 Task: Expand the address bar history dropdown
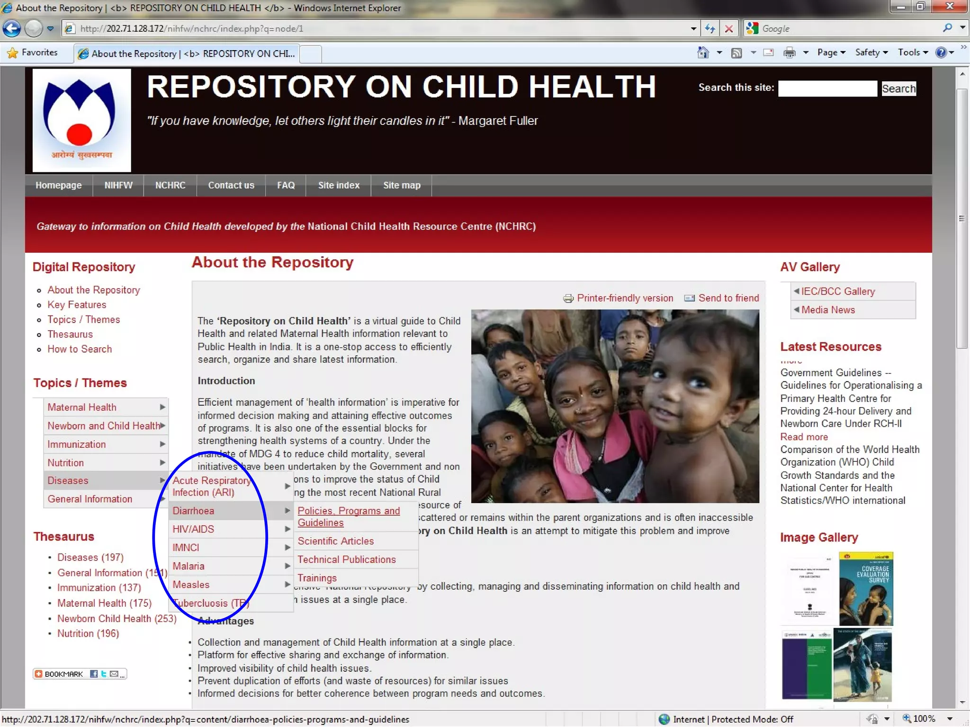click(x=693, y=28)
